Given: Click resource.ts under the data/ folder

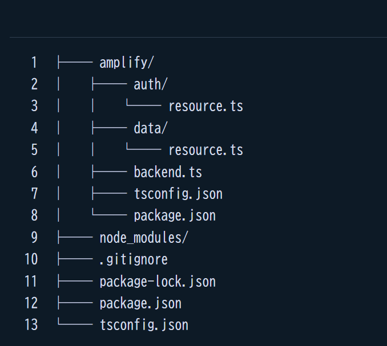Looking at the screenshot, I should [205, 150].
